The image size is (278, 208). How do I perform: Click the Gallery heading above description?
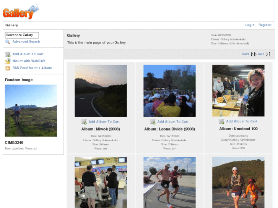[73, 35]
